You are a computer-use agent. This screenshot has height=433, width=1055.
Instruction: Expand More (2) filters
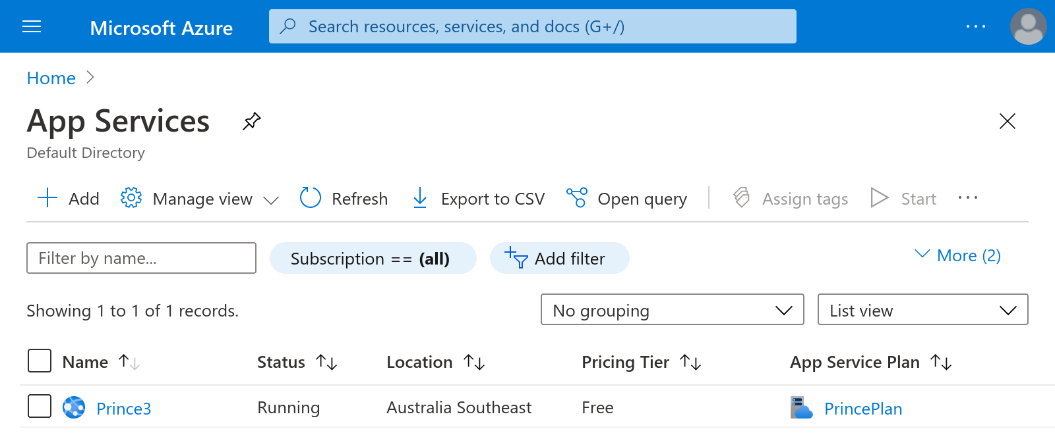tap(958, 255)
